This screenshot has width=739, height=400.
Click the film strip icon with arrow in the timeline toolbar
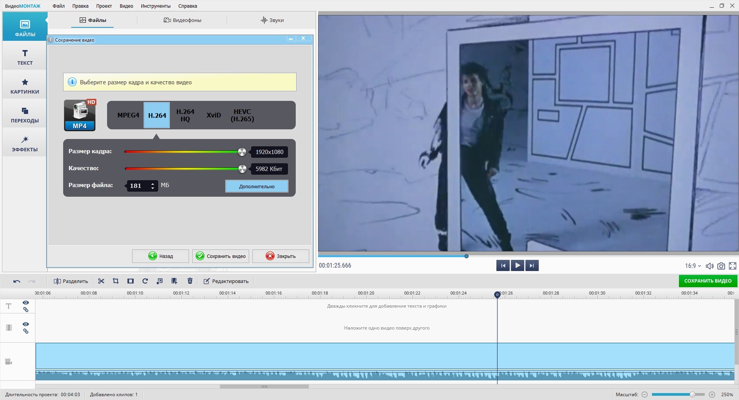174,281
